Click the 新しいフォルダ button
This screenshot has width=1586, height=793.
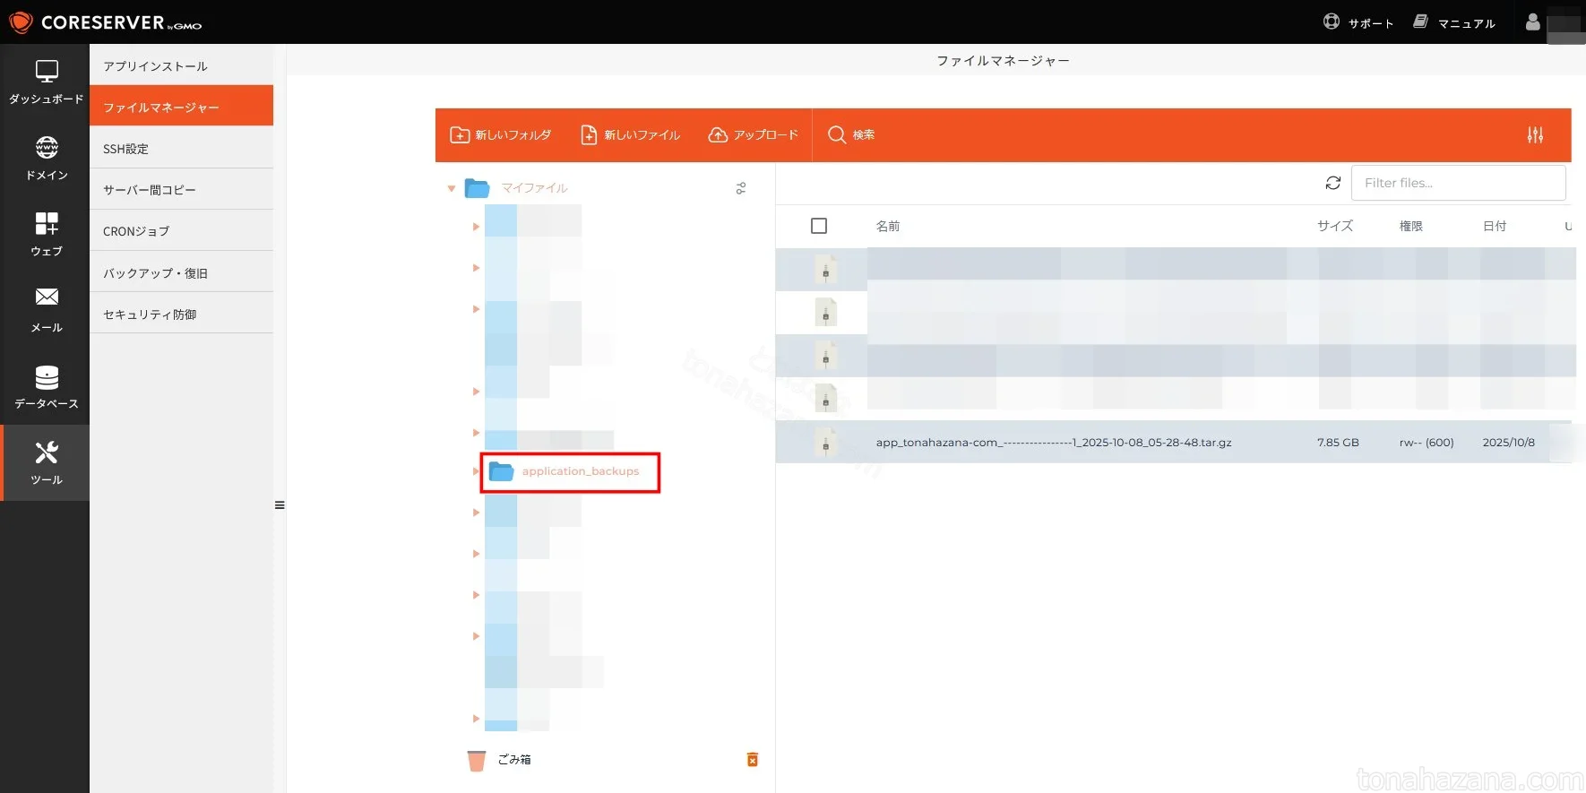point(500,135)
